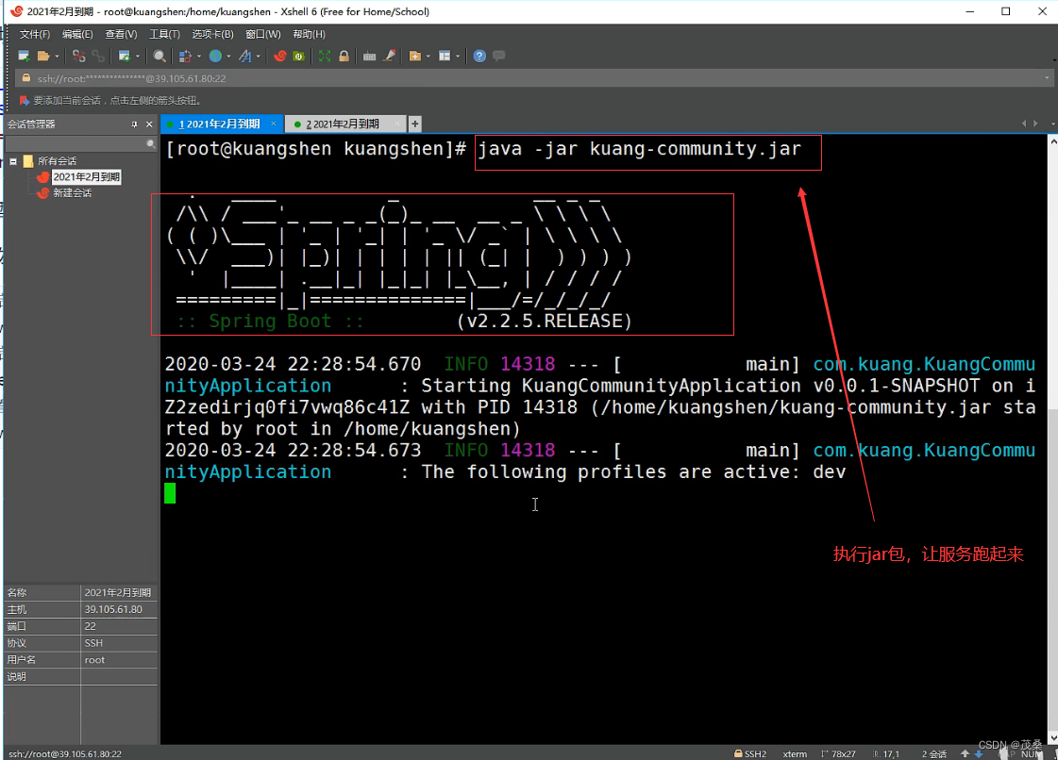Viewport: 1058px width, 760px height.
Task: Click the Disconnect toolbar icon
Action: point(79,56)
